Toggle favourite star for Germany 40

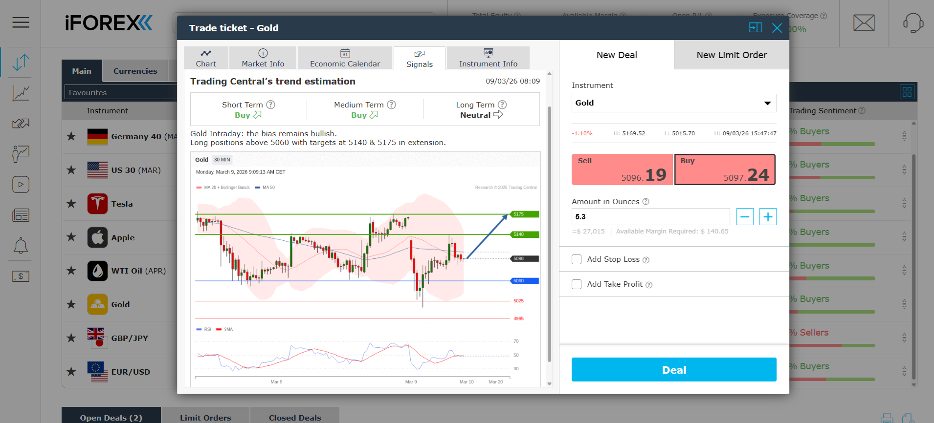click(71, 136)
